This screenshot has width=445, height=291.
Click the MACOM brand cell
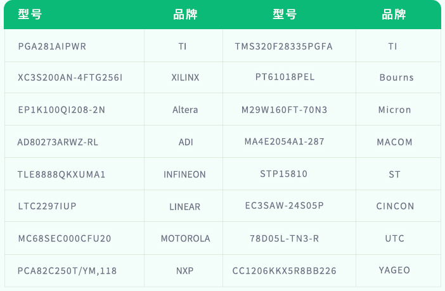[x=395, y=142]
